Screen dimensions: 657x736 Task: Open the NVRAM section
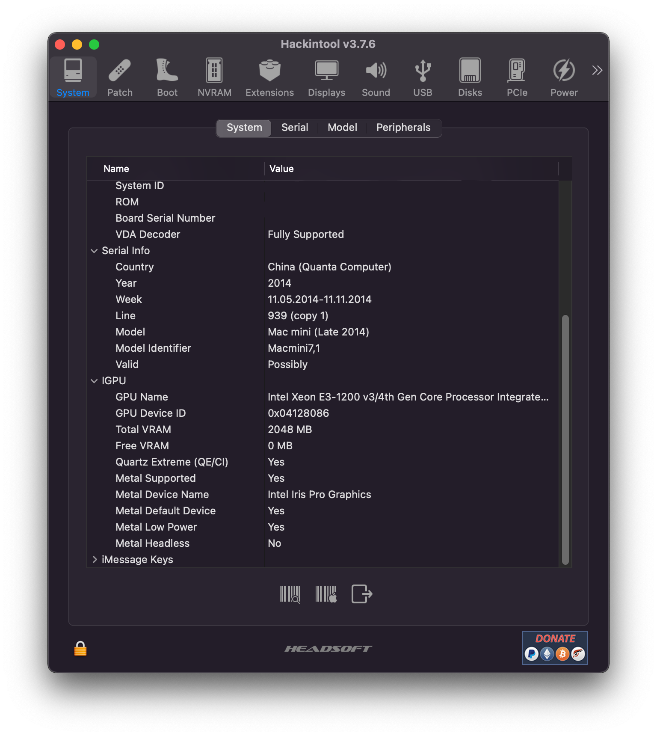click(x=214, y=77)
